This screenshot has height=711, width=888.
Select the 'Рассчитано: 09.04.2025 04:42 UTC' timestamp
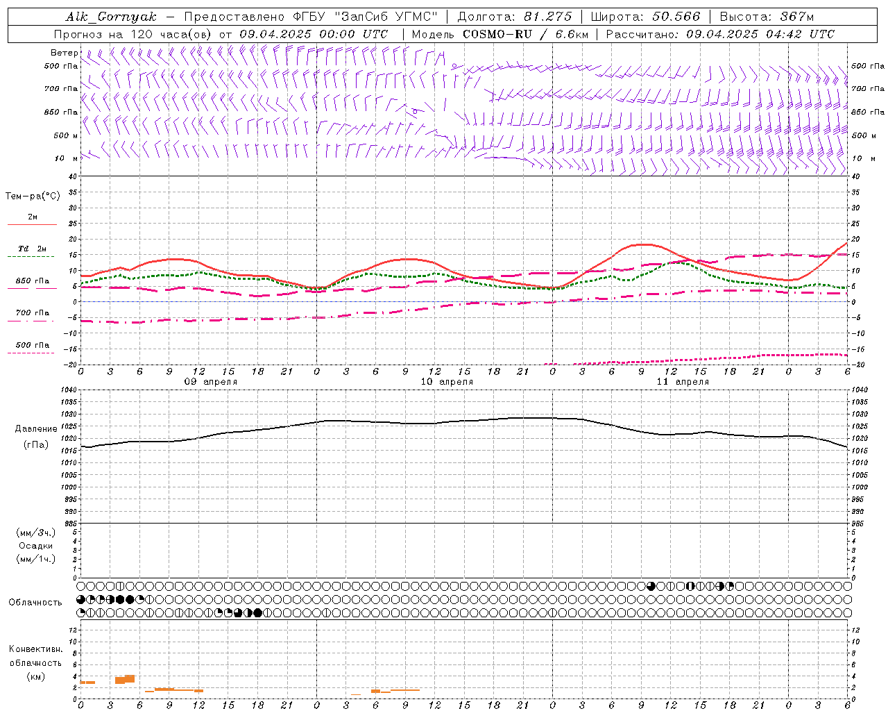[720, 34]
